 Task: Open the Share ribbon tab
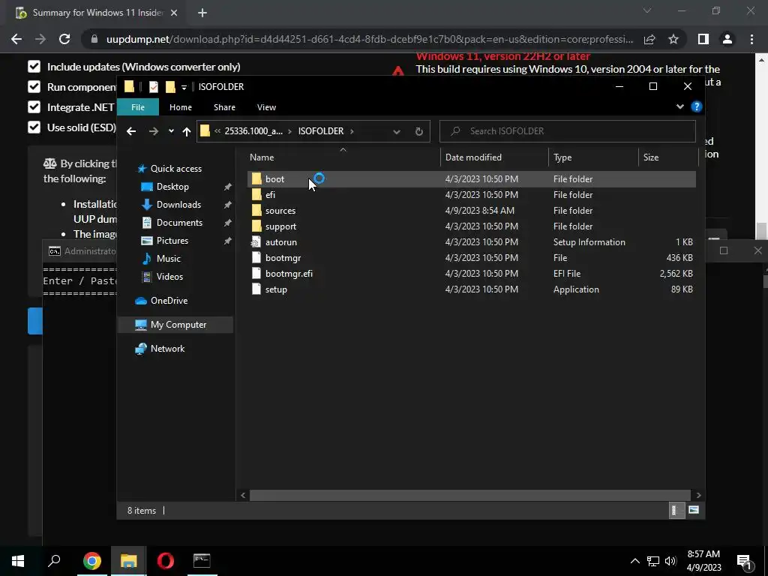coord(224,107)
